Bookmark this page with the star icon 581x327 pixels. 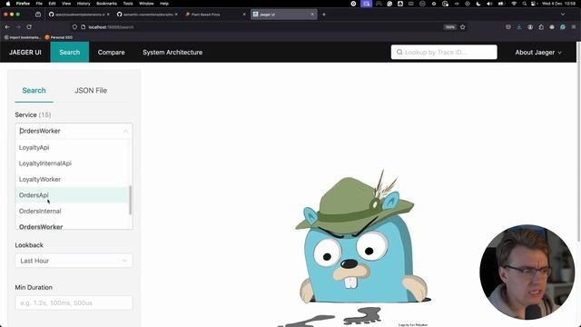pos(462,27)
